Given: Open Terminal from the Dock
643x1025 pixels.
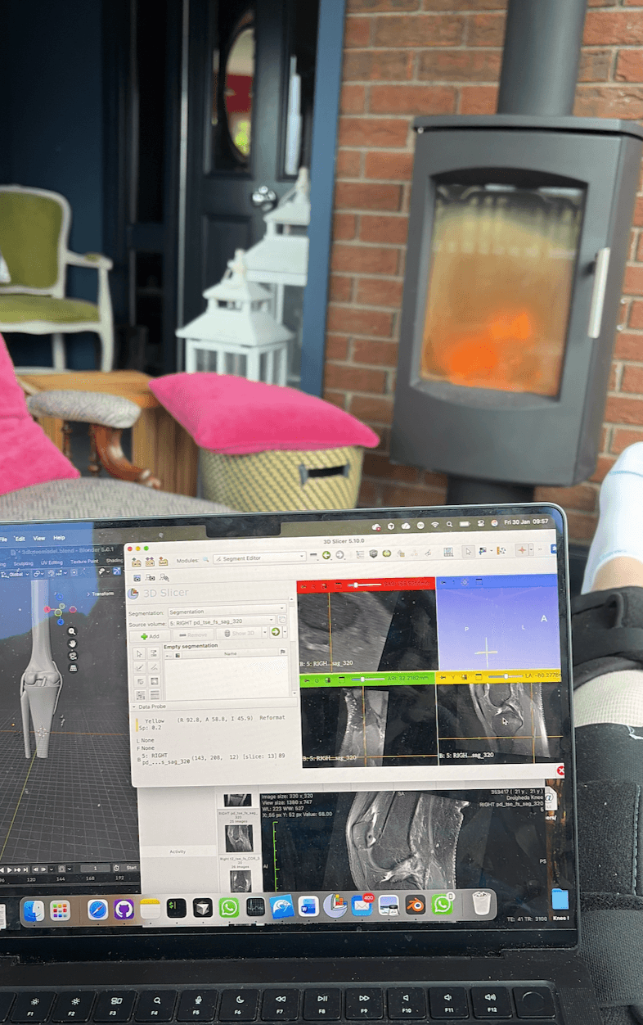Looking at the screenshot, I should point(176,908).
